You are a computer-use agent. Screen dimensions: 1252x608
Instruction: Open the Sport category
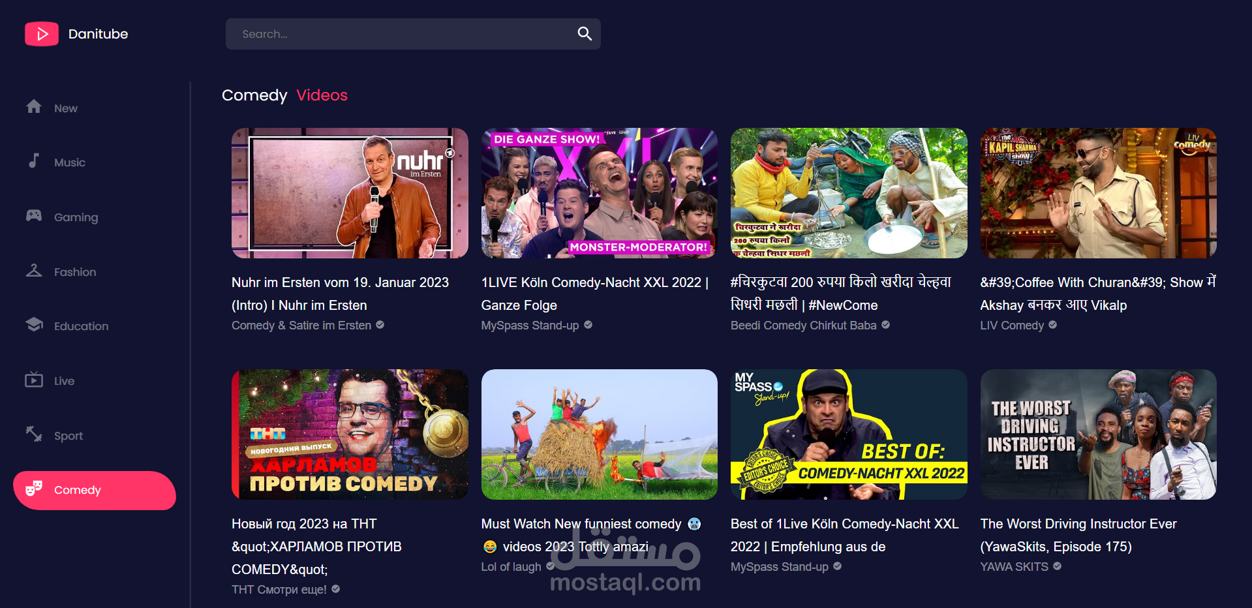[x=95, y=436]
